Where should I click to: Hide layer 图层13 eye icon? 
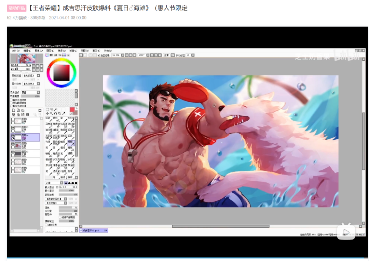click(13, 128)
